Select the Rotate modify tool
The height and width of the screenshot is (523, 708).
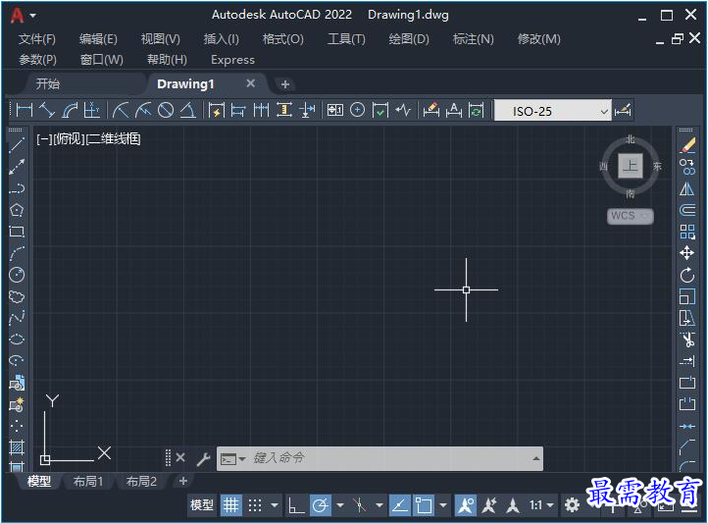pos(687,275)
